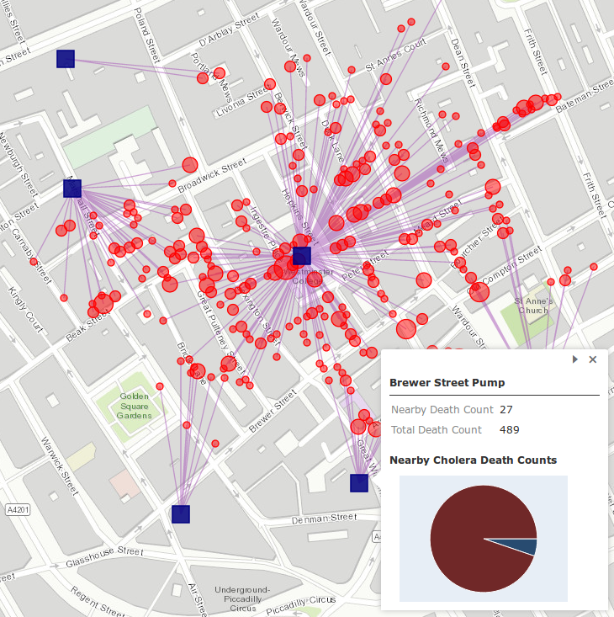Click the blue pump marker west of Broadwick Street
This screenshot has width=614, height=617.
pyautogui.click(x=72, y=189)
